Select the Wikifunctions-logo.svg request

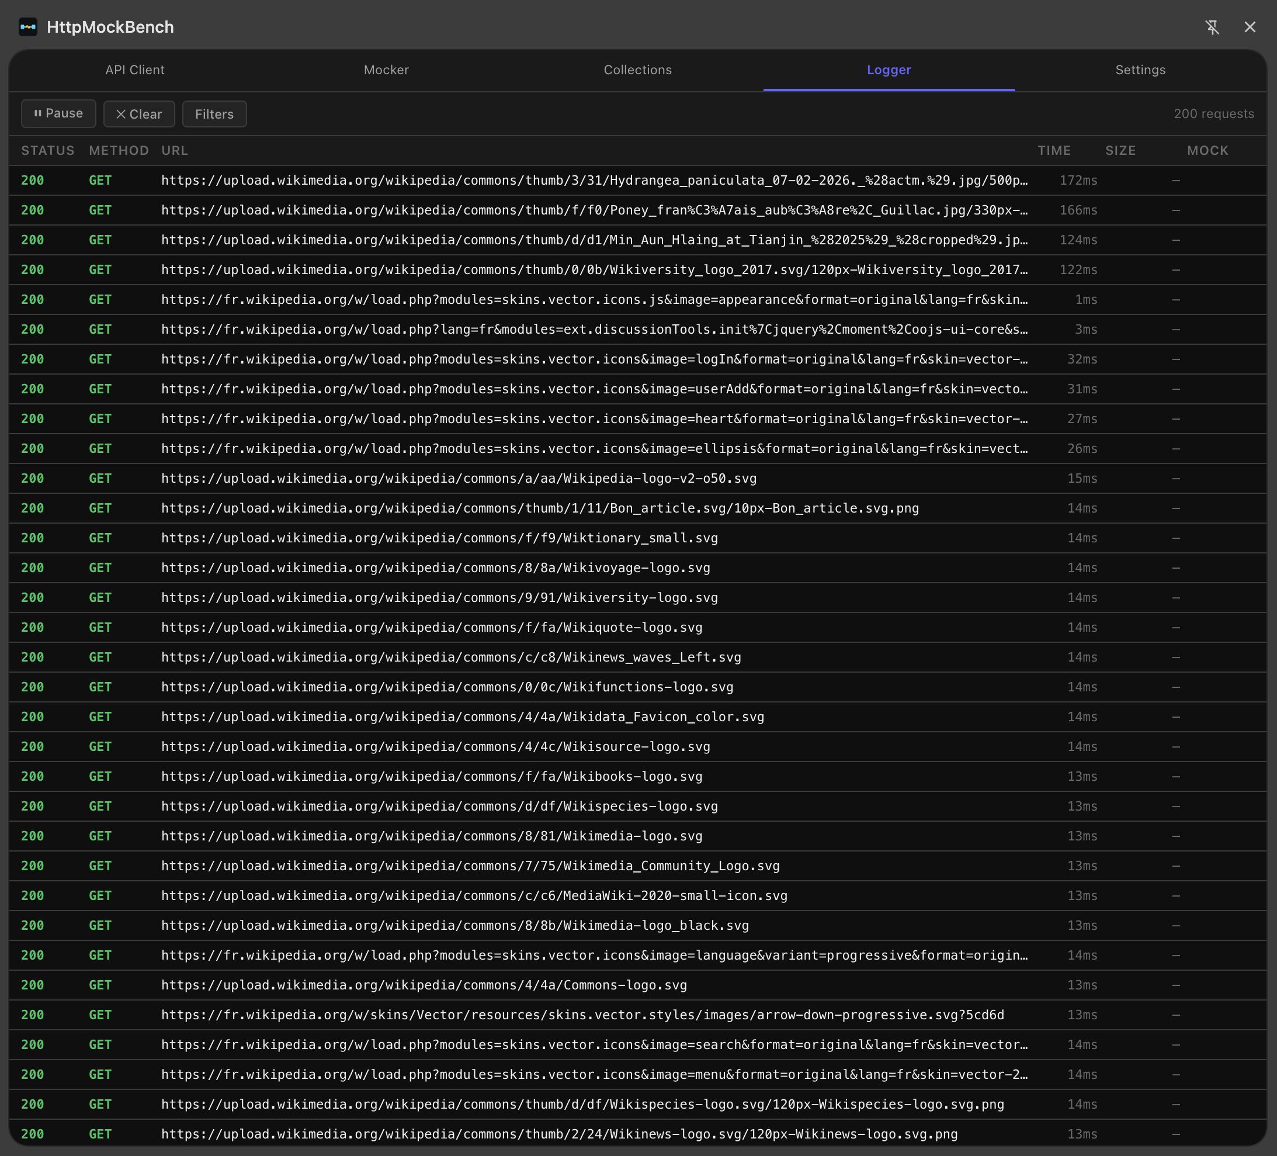(x=637, y=687)
